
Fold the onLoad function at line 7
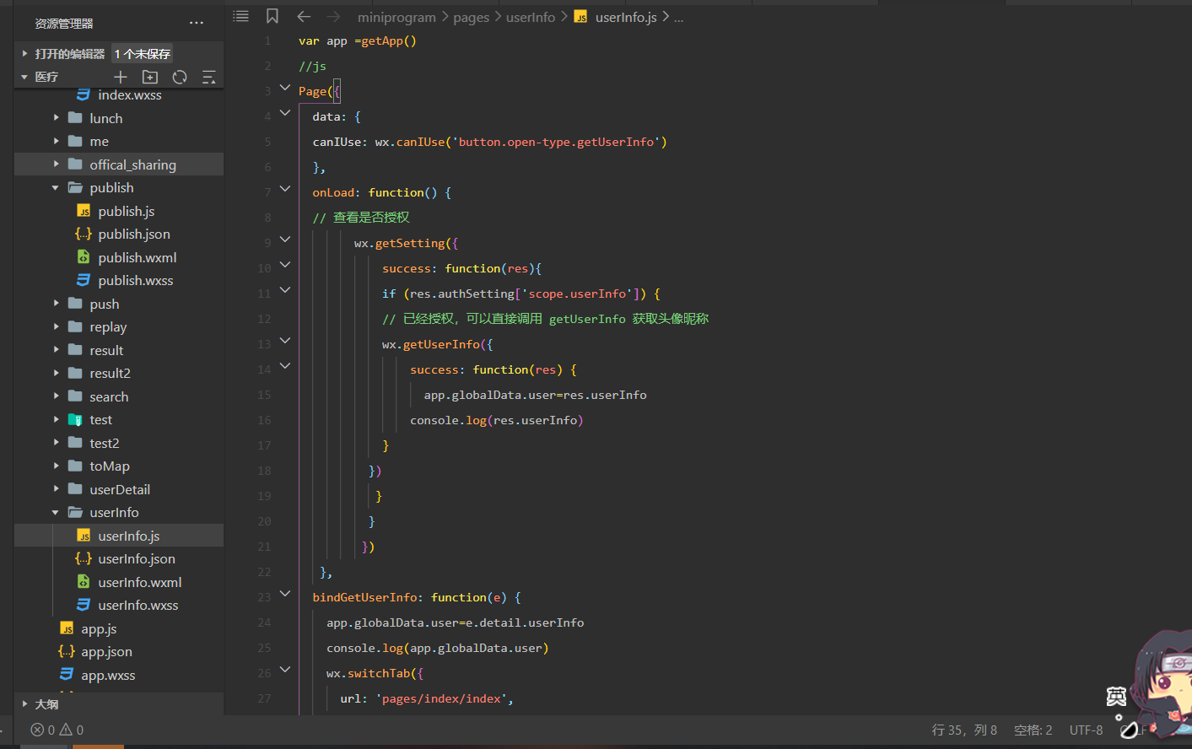285,189
